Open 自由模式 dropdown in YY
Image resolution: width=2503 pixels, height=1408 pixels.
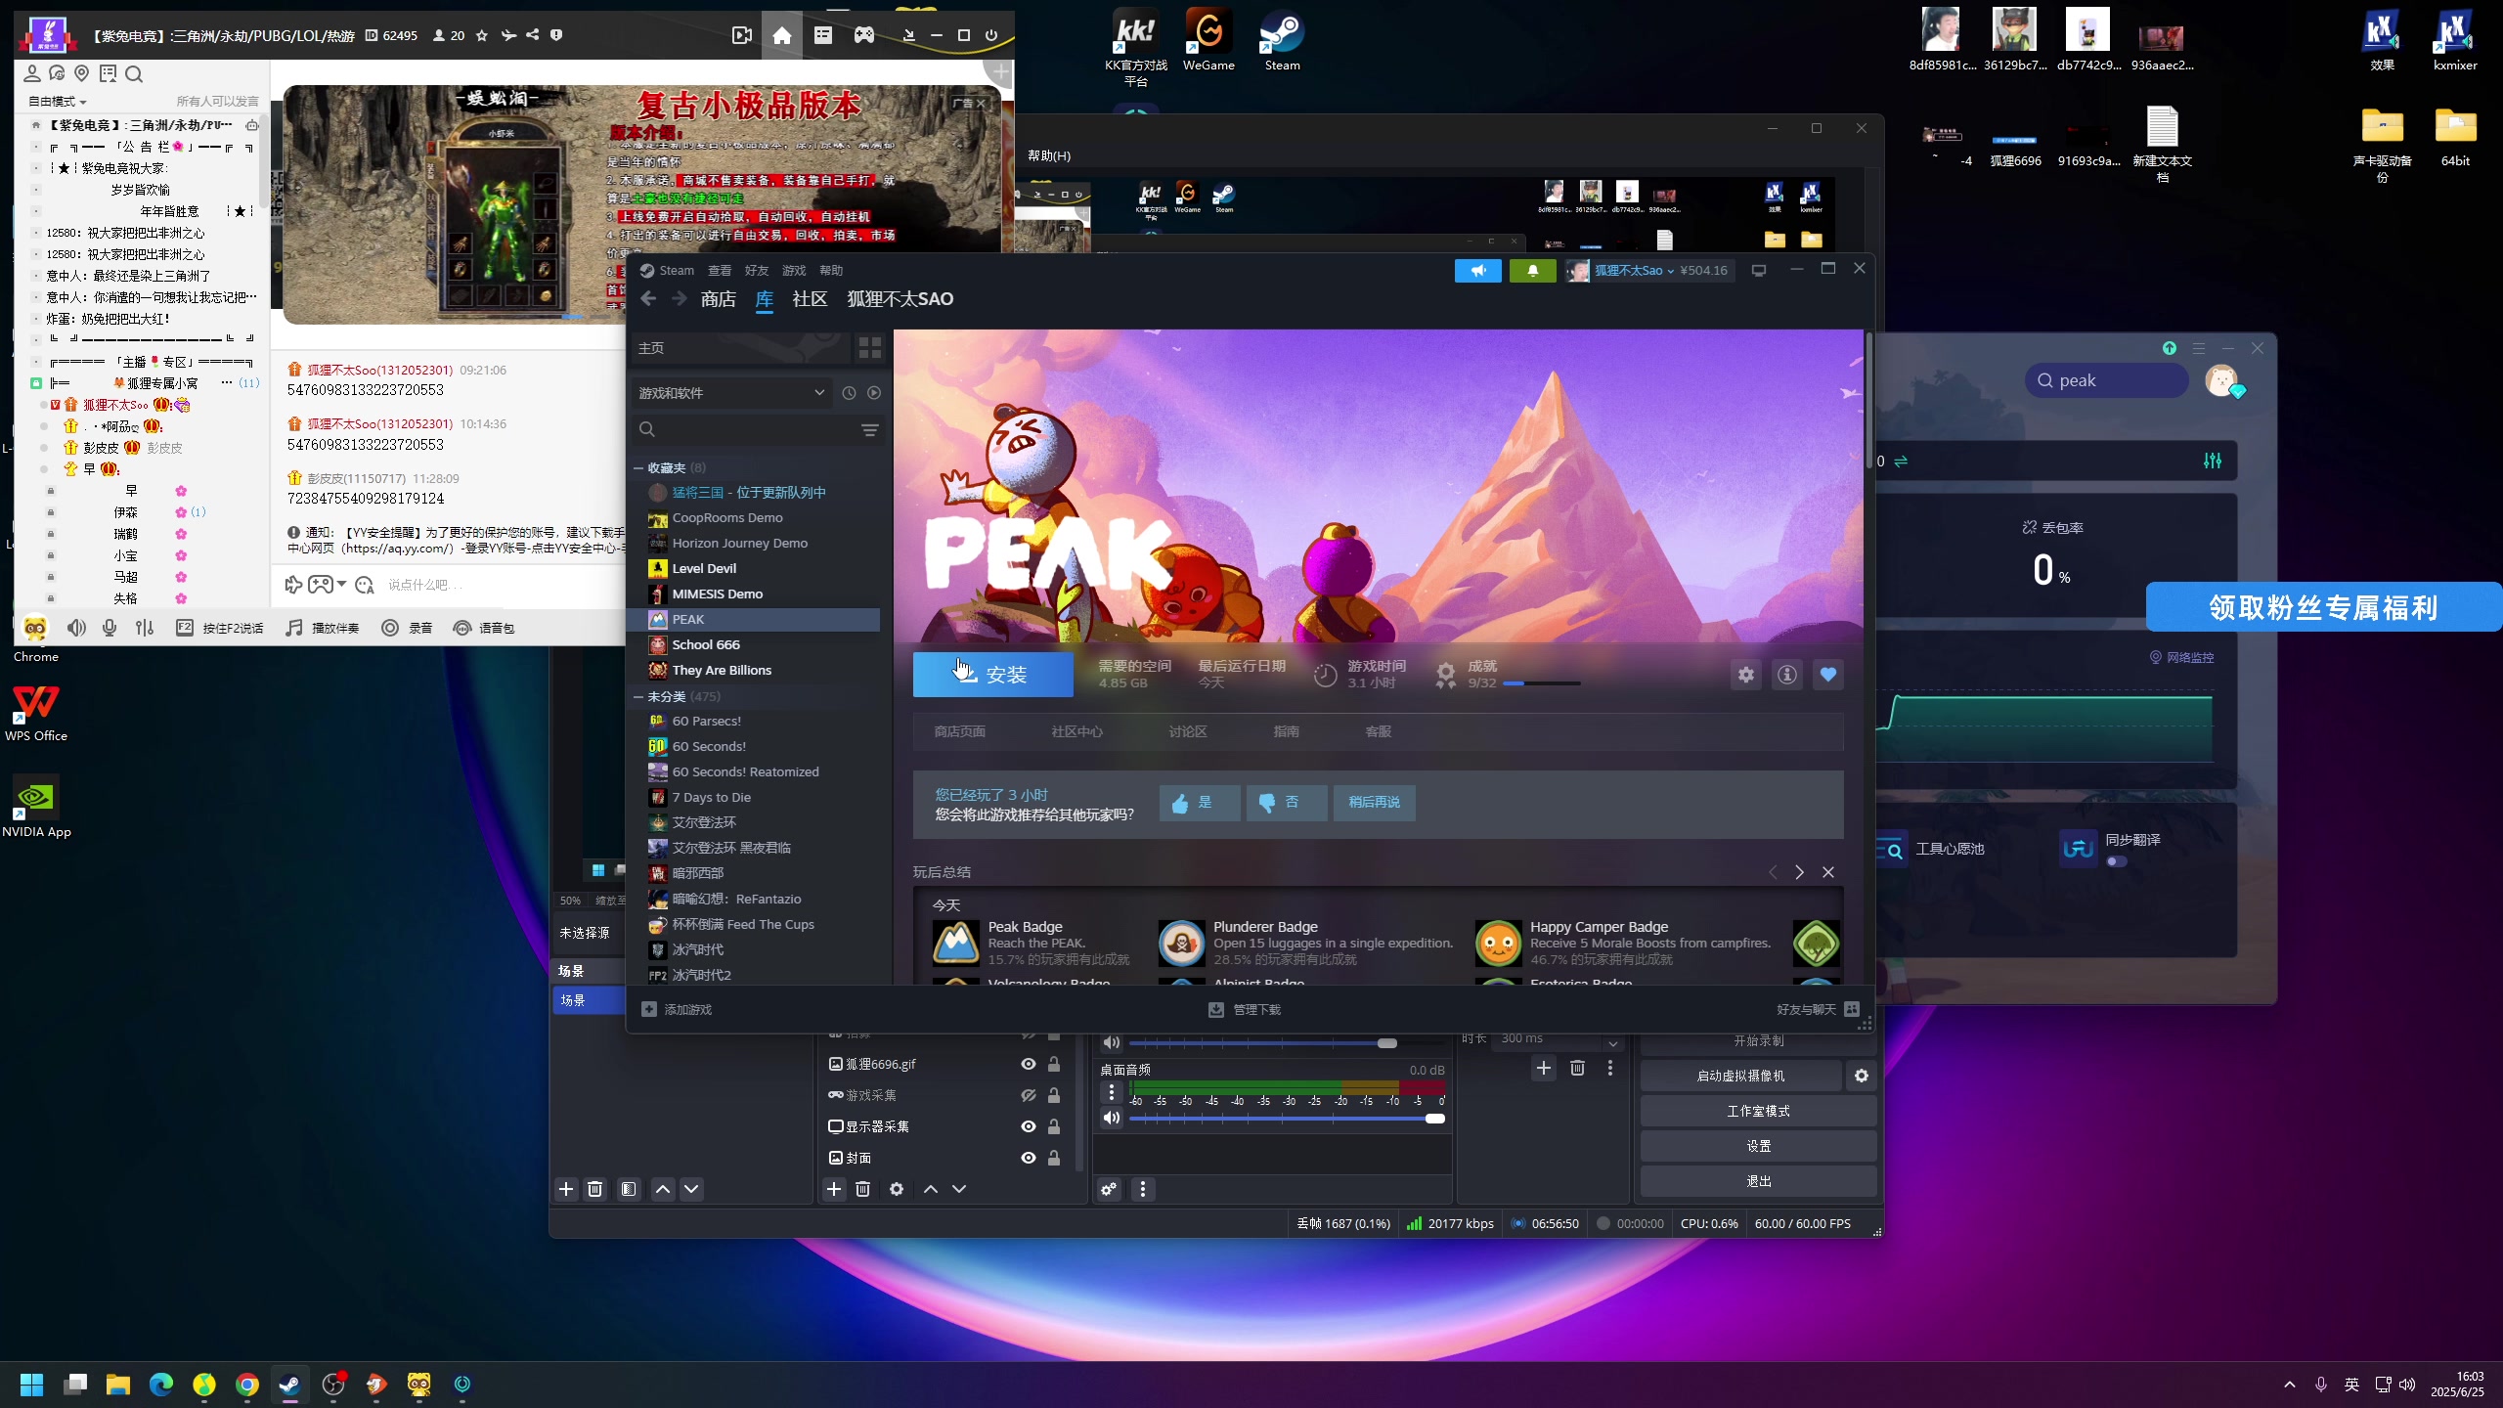(57, 102)
